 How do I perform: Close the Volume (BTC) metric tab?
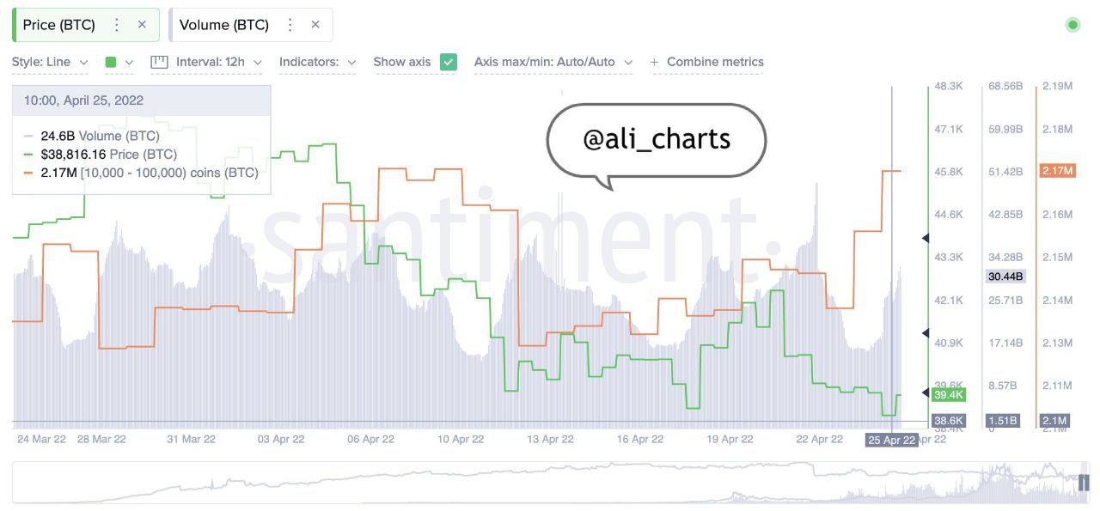point(315,25)
